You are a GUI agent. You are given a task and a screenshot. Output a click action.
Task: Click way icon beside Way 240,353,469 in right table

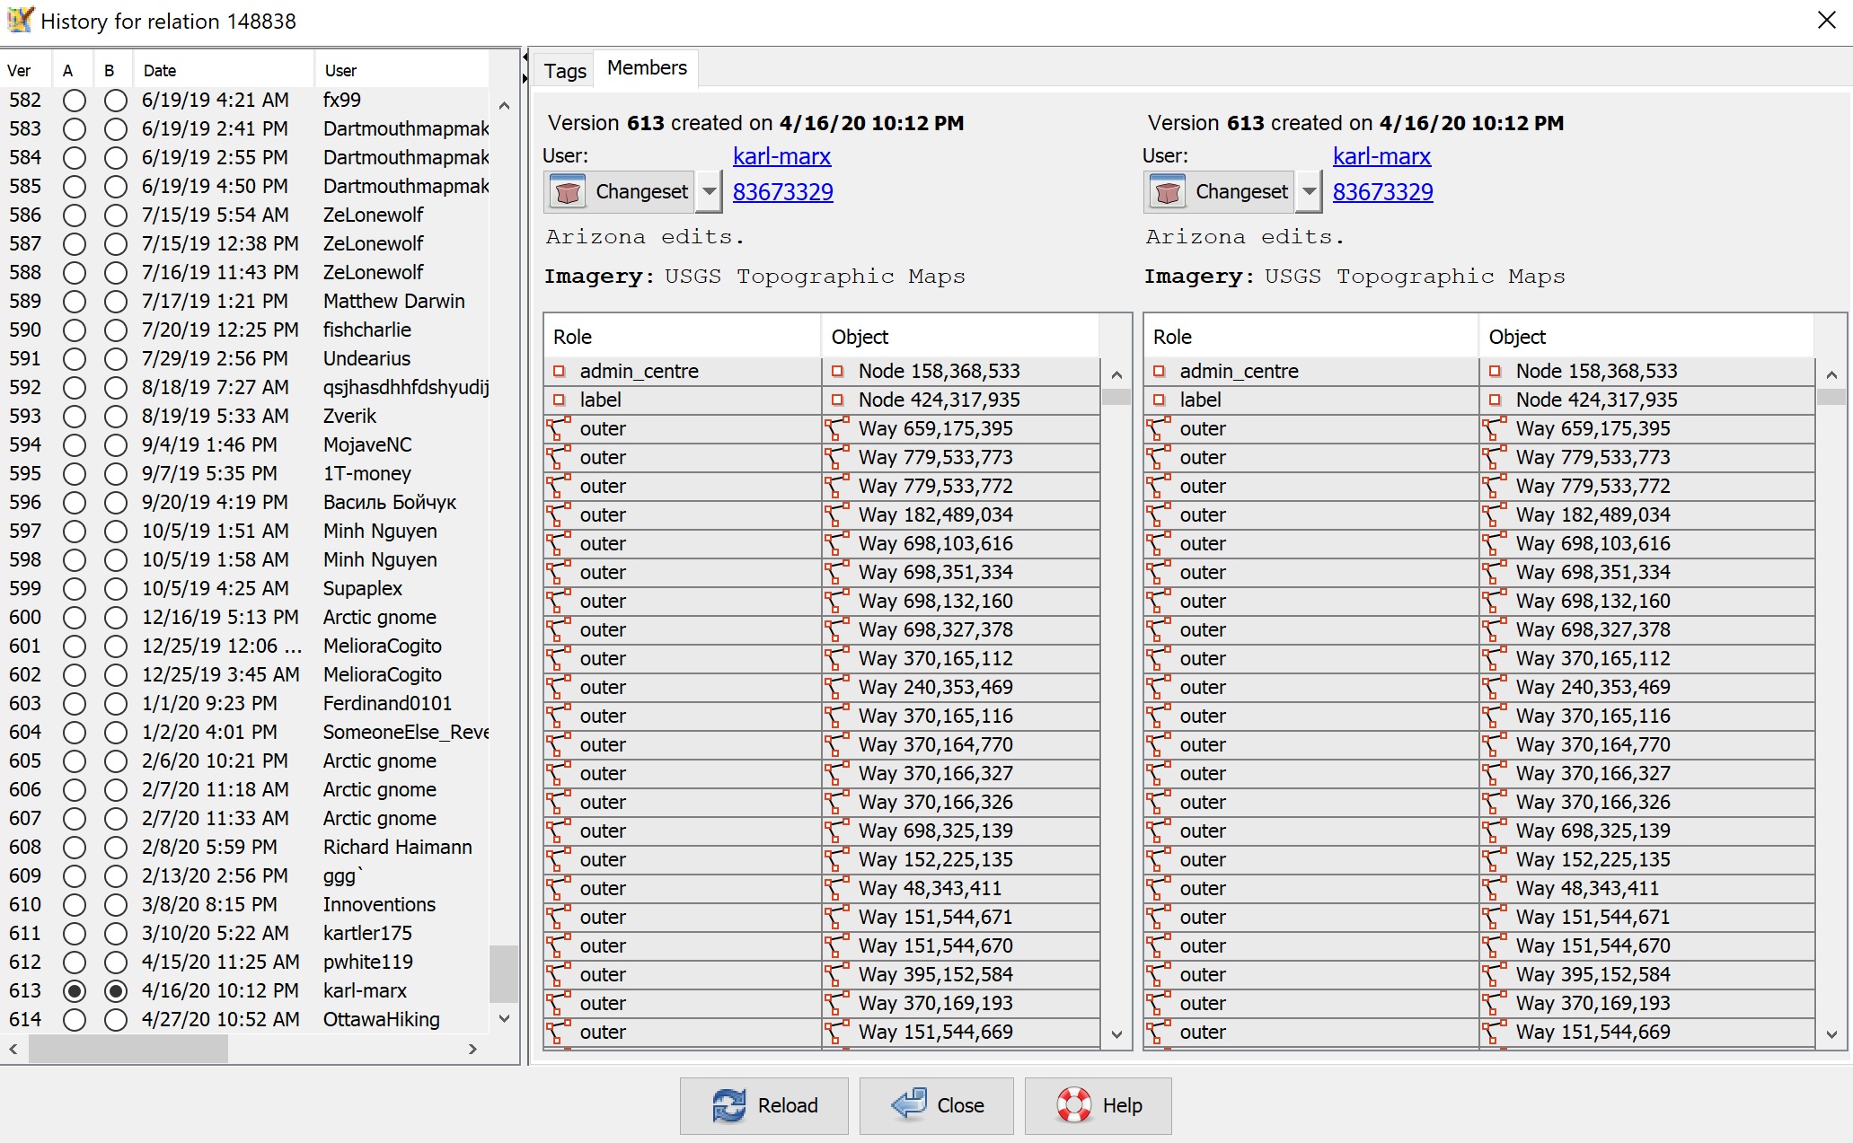[1495, 687]
